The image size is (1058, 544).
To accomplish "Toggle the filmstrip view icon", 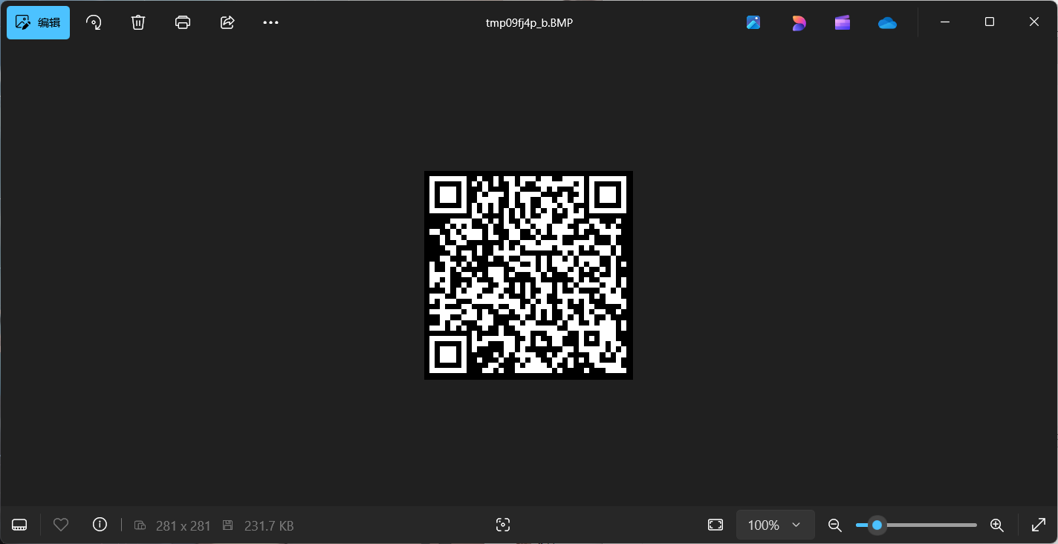I will coord(20,525).
